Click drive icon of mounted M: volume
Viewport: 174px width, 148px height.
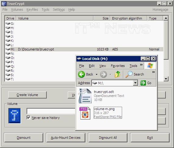[x=8, y=49]
